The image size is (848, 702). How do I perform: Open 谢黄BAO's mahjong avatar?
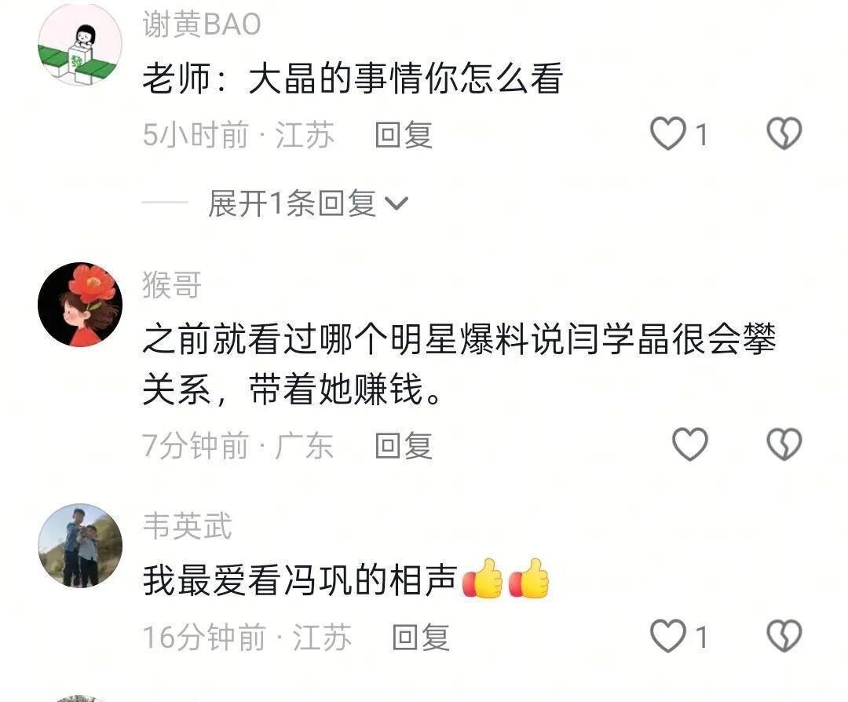click(x=80, y=44)
